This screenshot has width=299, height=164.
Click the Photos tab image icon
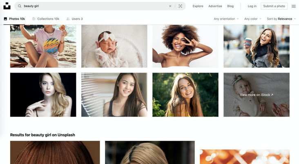tap(5, 19)
